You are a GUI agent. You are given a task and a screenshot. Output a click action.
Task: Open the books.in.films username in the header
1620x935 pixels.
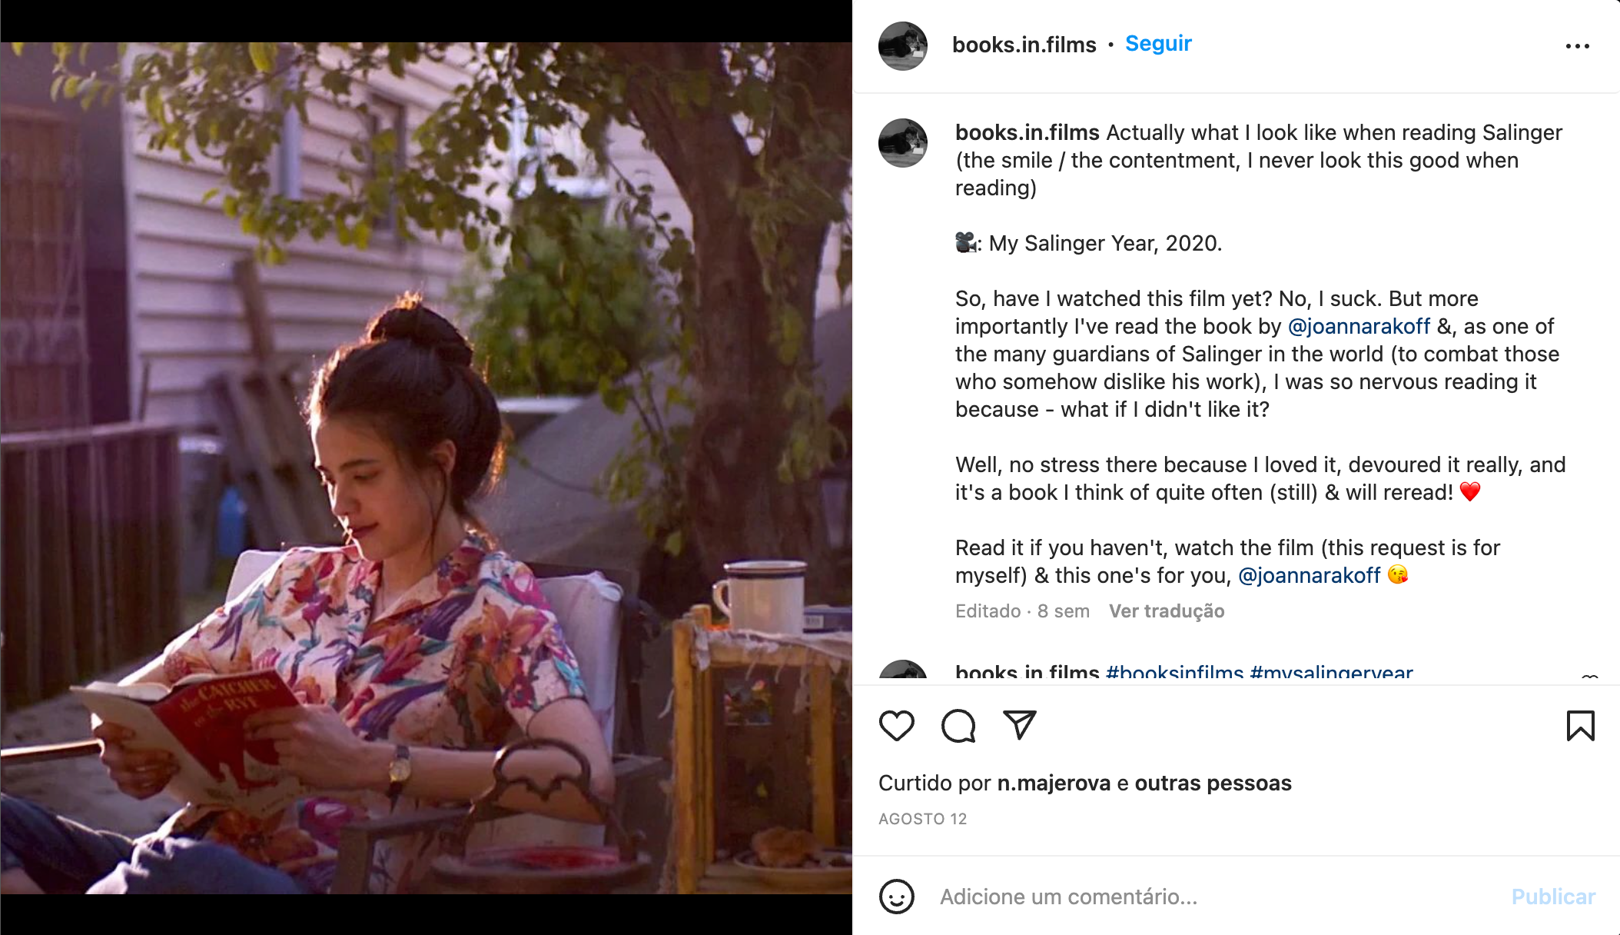1024,45
